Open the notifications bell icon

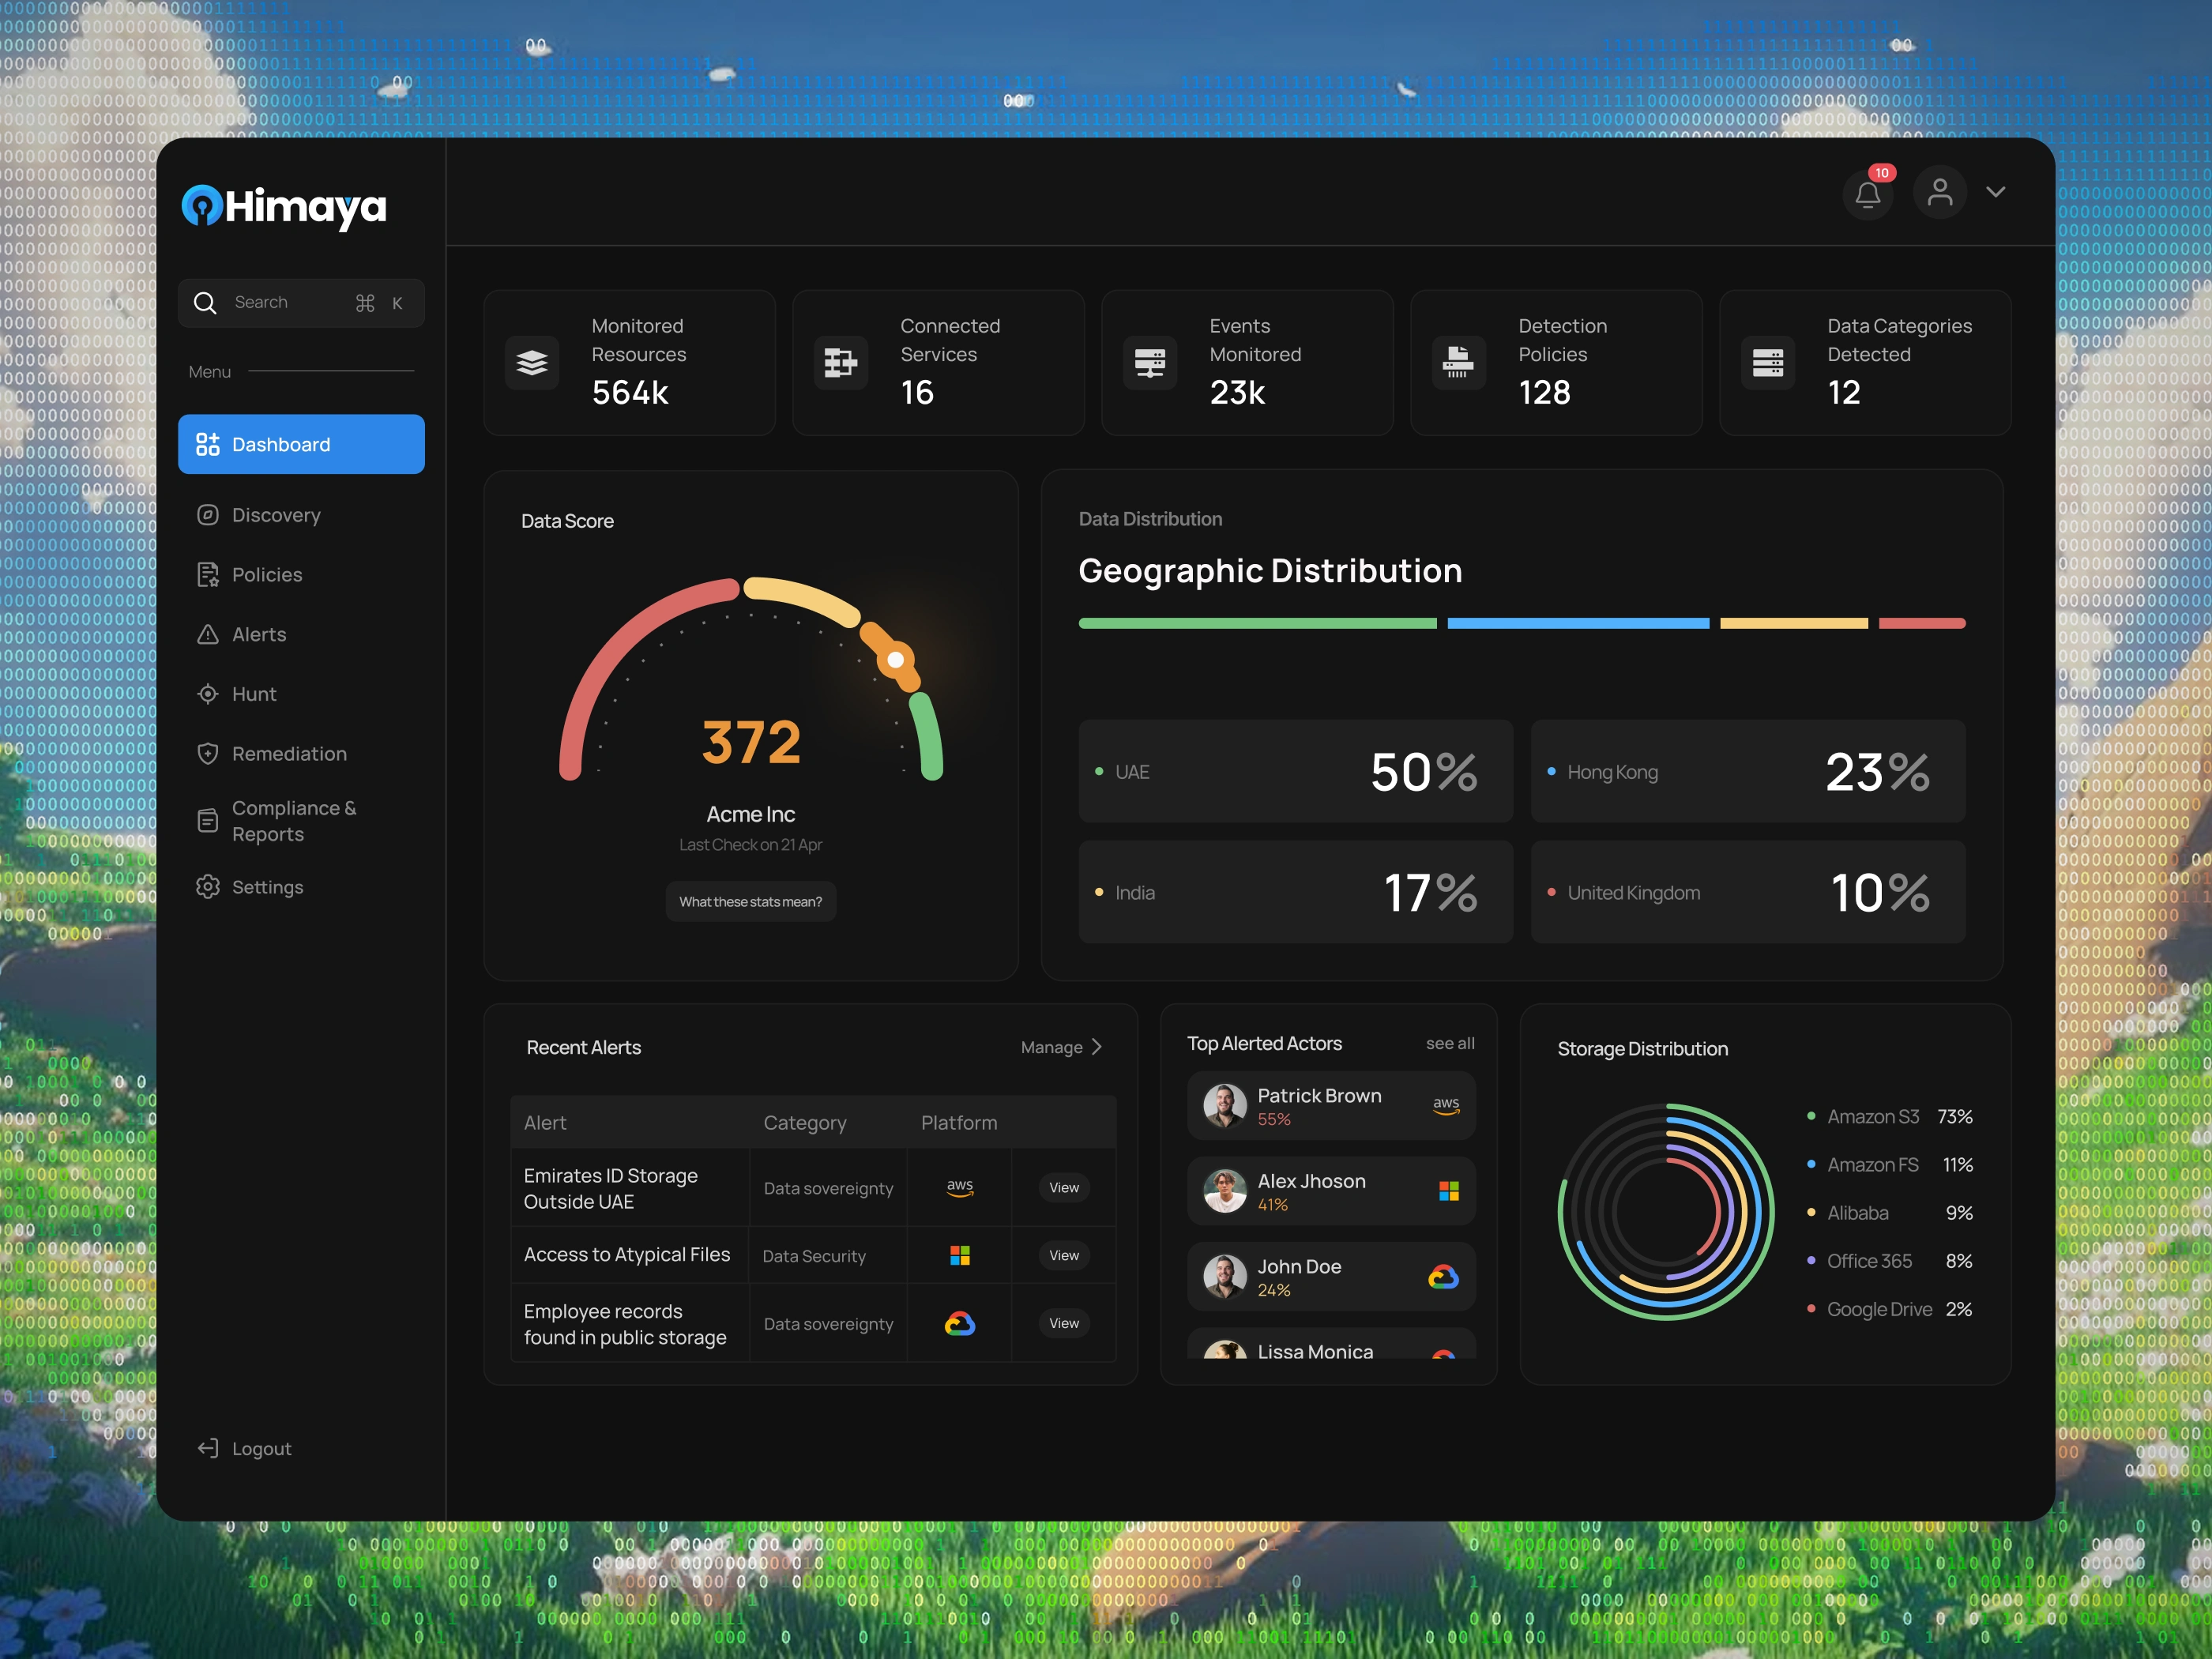tap(1867, 193)
